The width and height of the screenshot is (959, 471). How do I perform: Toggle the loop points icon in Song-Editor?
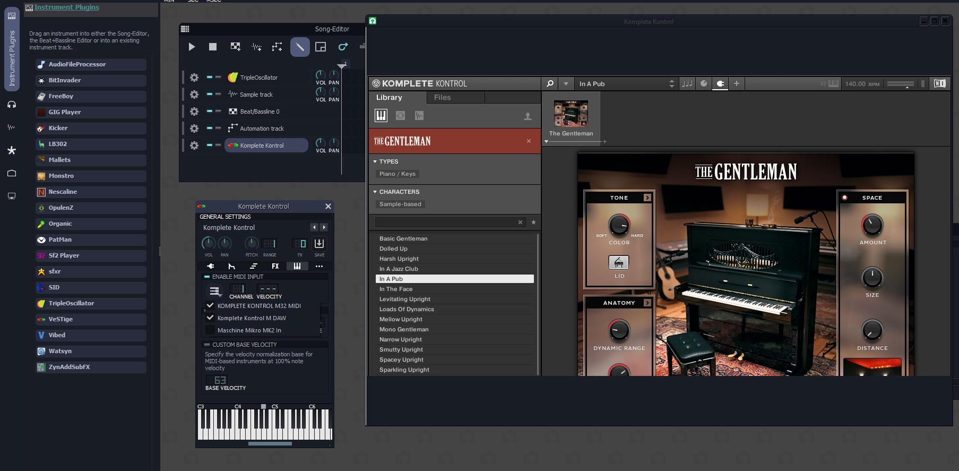click(343, 47)
